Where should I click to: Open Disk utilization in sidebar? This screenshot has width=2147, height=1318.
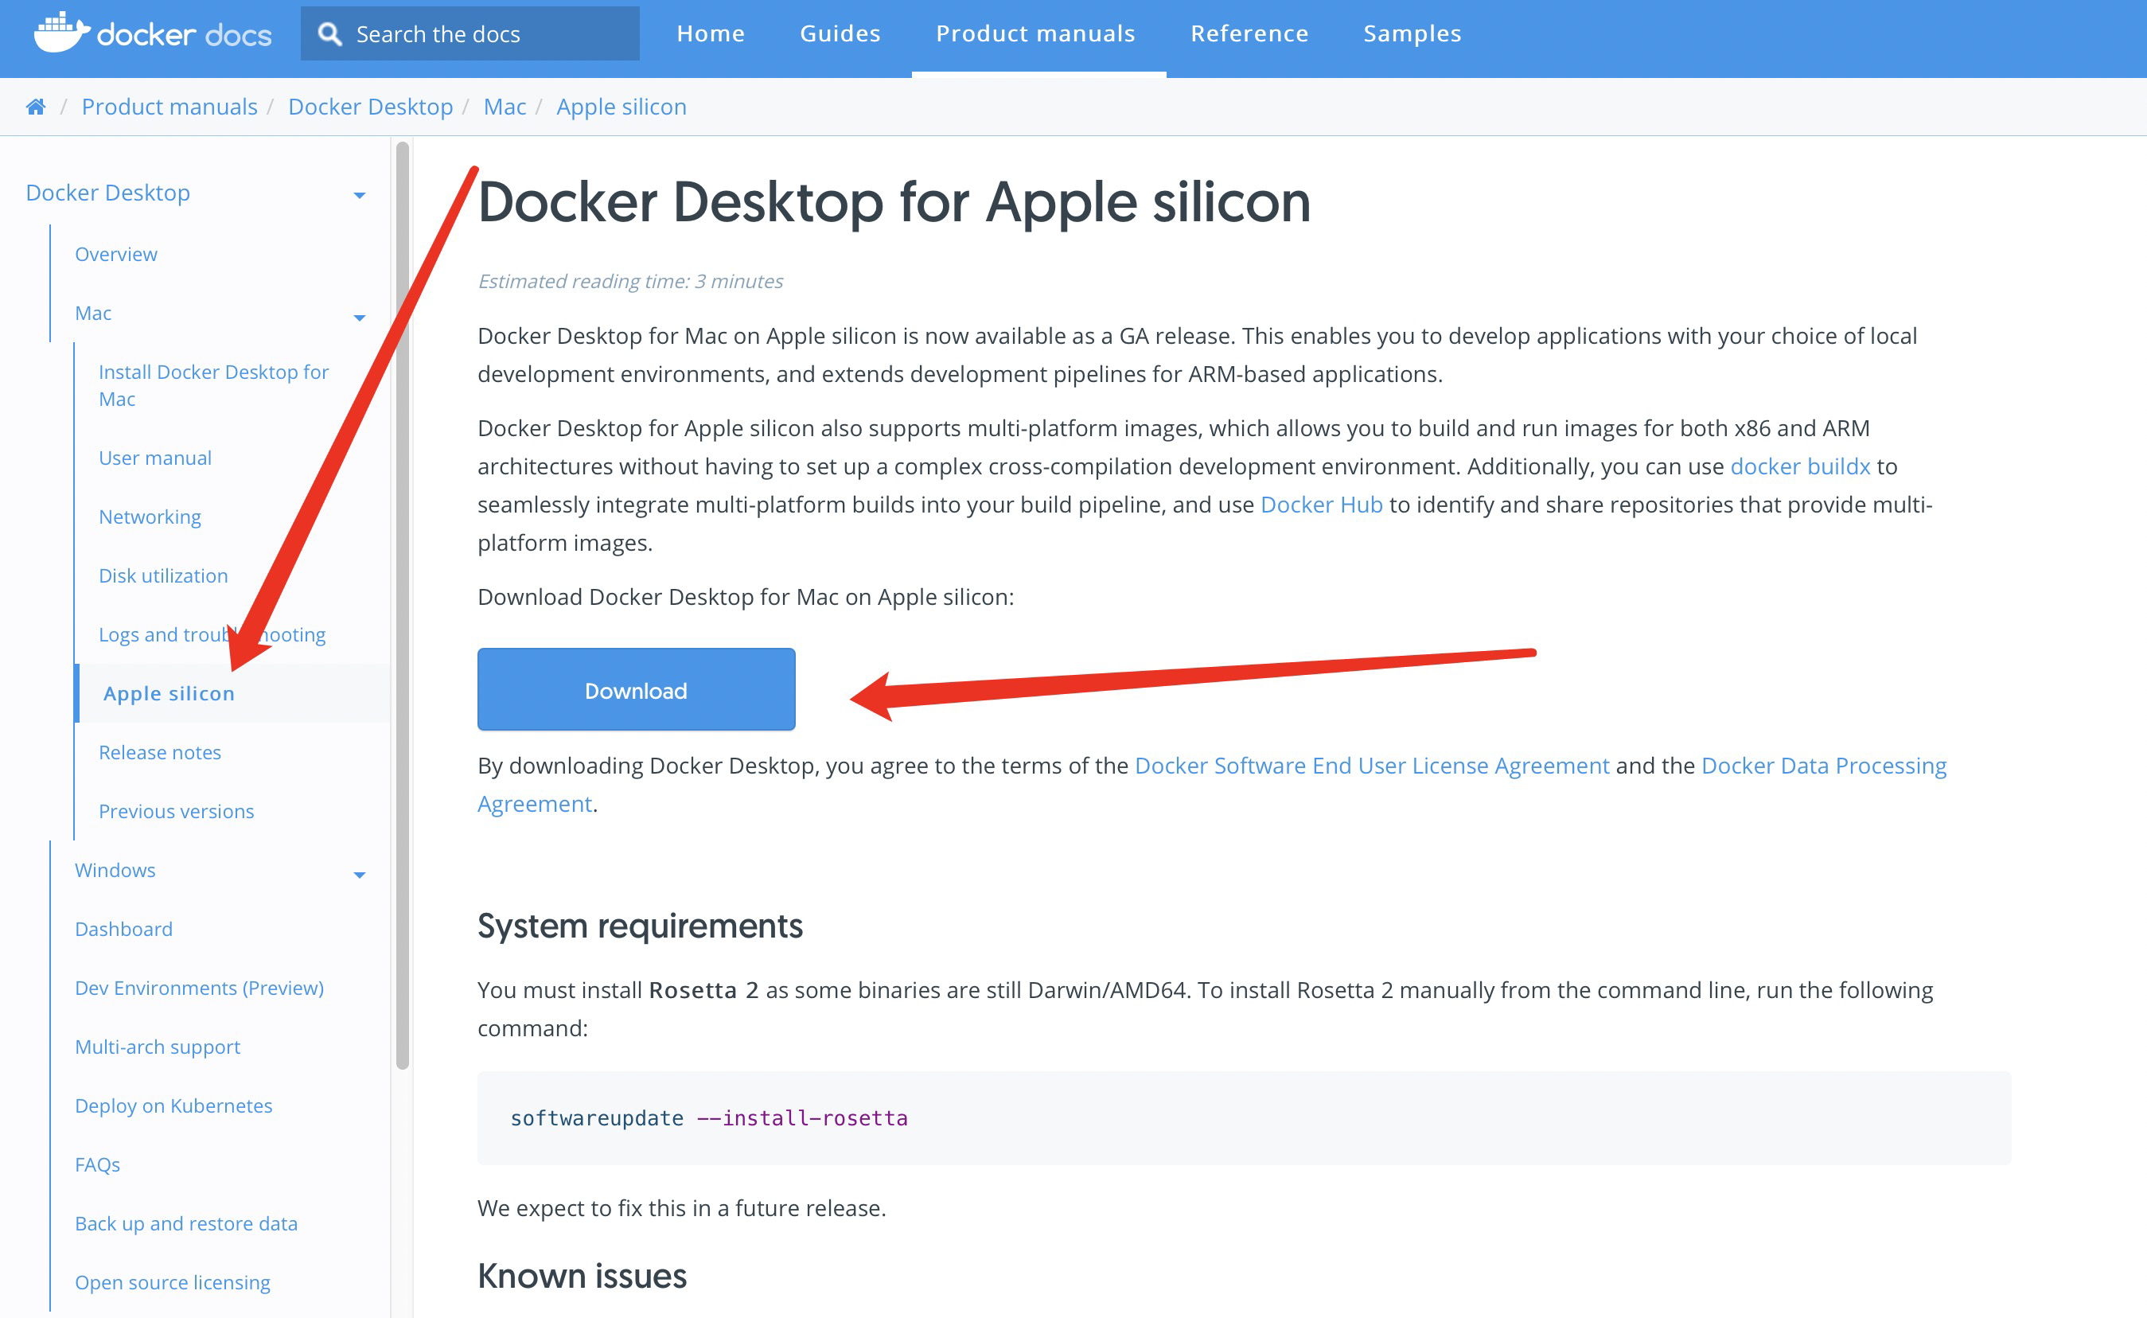163,575
